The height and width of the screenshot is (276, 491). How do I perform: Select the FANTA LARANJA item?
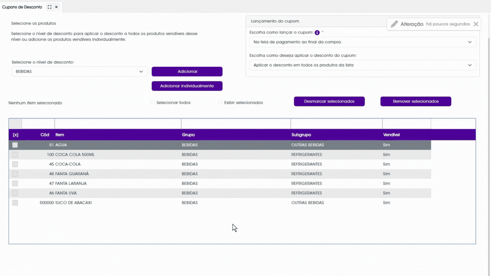[71, 183]
